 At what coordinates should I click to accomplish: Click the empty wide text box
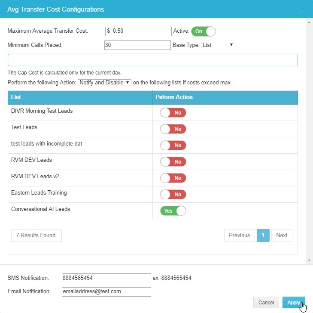152,60
